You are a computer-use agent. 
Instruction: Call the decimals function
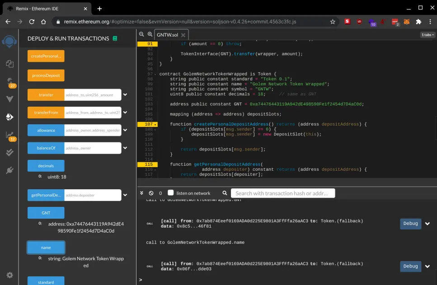coord(46,166)
